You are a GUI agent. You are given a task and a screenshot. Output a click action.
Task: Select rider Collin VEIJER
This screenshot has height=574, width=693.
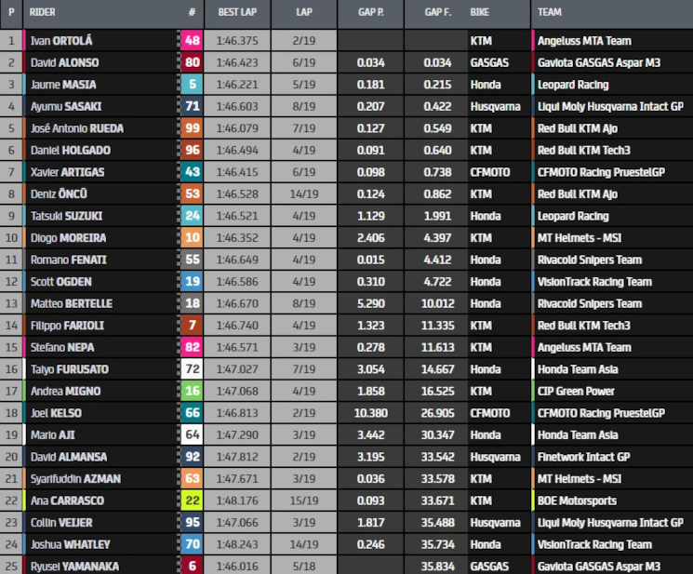coord(61,523)
